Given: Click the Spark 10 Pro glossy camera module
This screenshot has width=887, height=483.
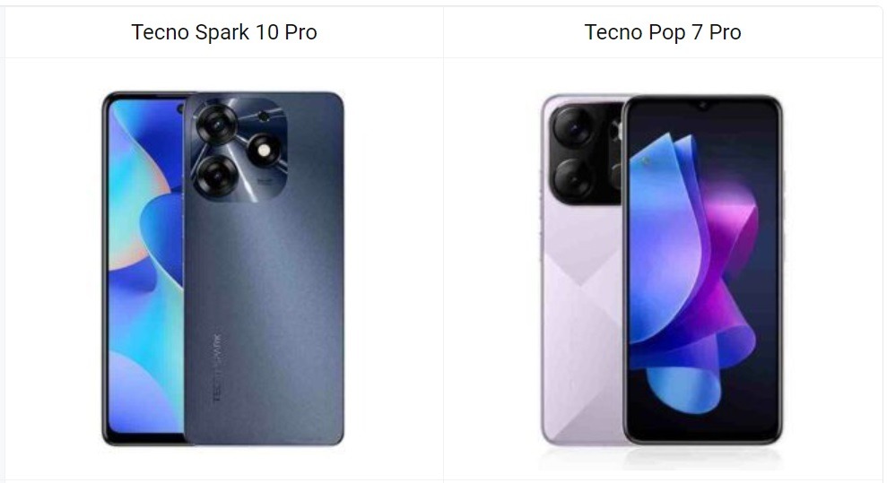Looking at the screenshot, I should click(239, 149).
